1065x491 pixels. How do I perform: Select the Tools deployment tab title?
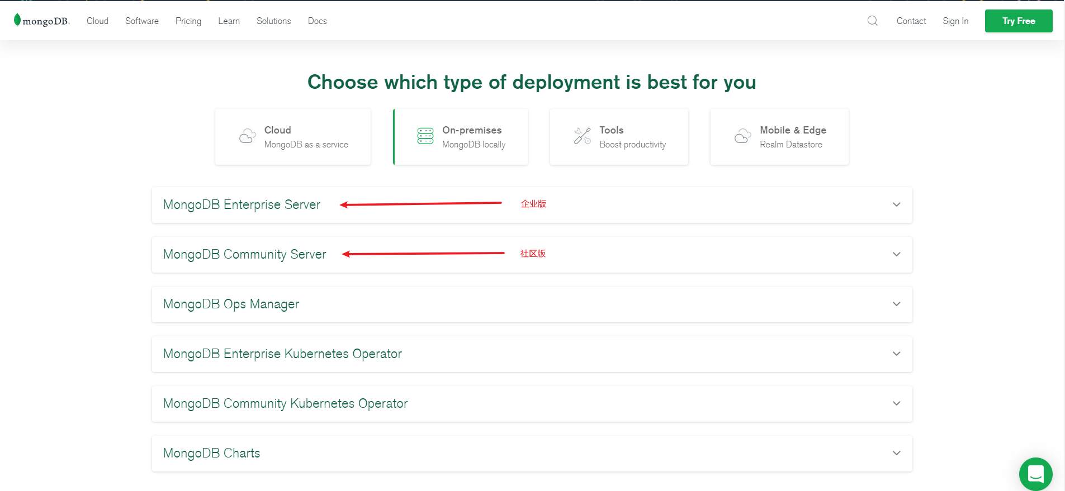point(612,130)
